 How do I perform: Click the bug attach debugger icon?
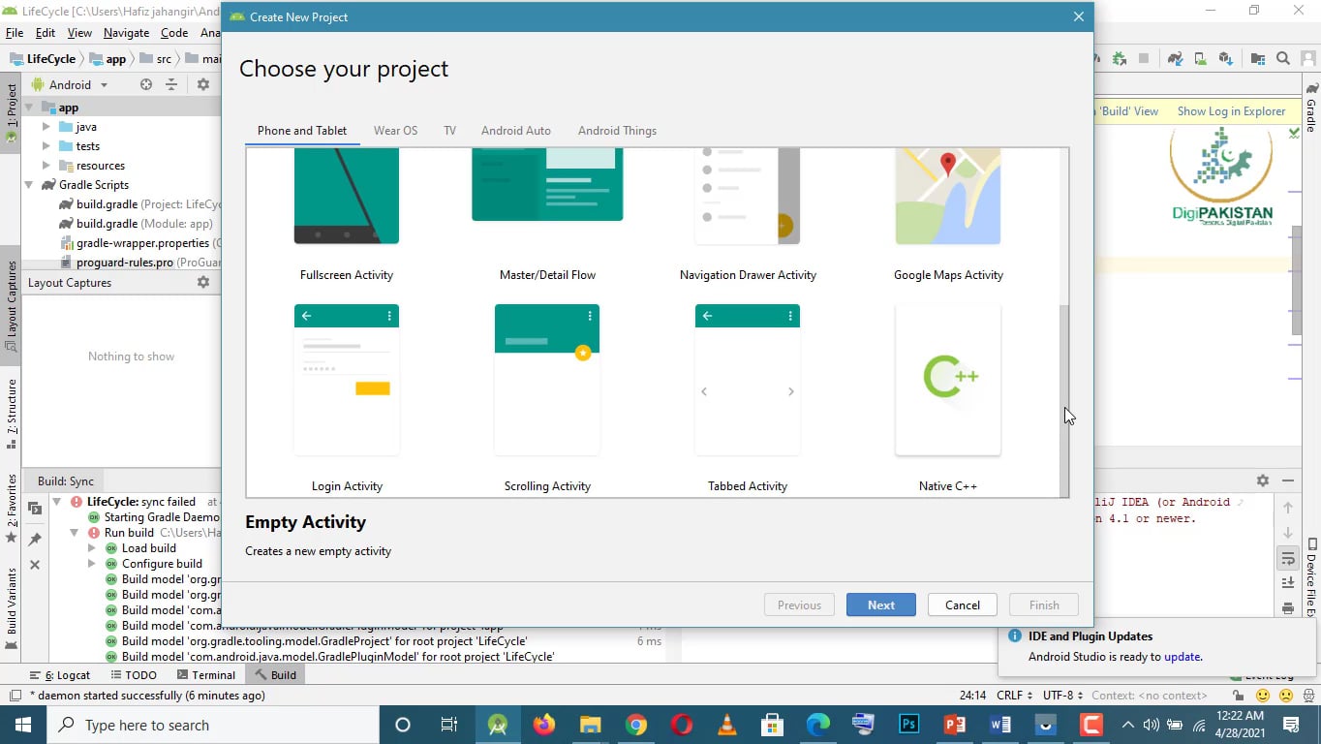[1120, 59]
